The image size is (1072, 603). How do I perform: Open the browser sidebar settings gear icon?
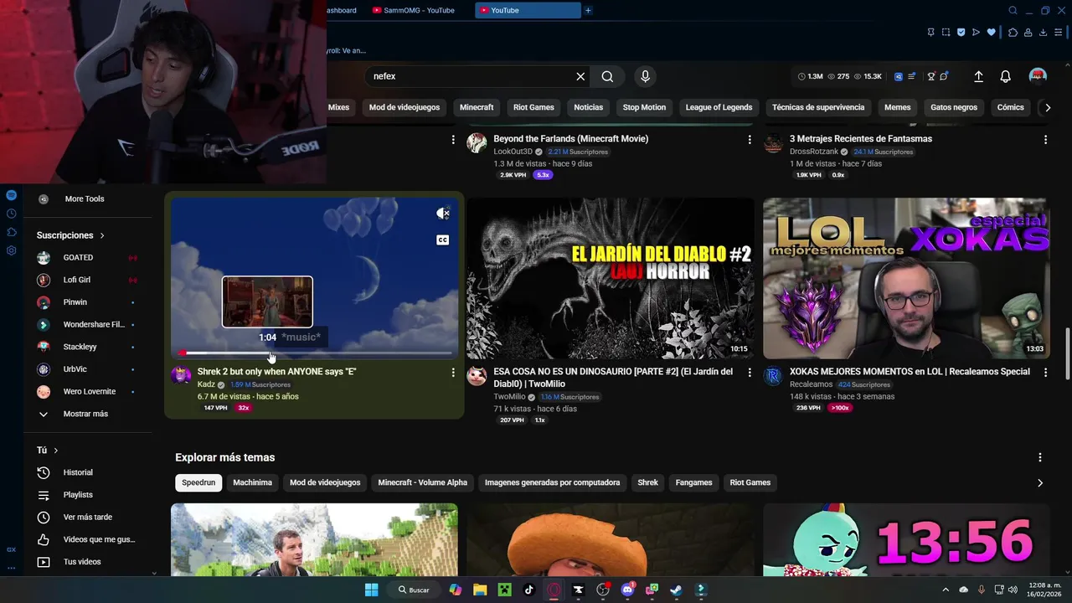pos(11,250)
